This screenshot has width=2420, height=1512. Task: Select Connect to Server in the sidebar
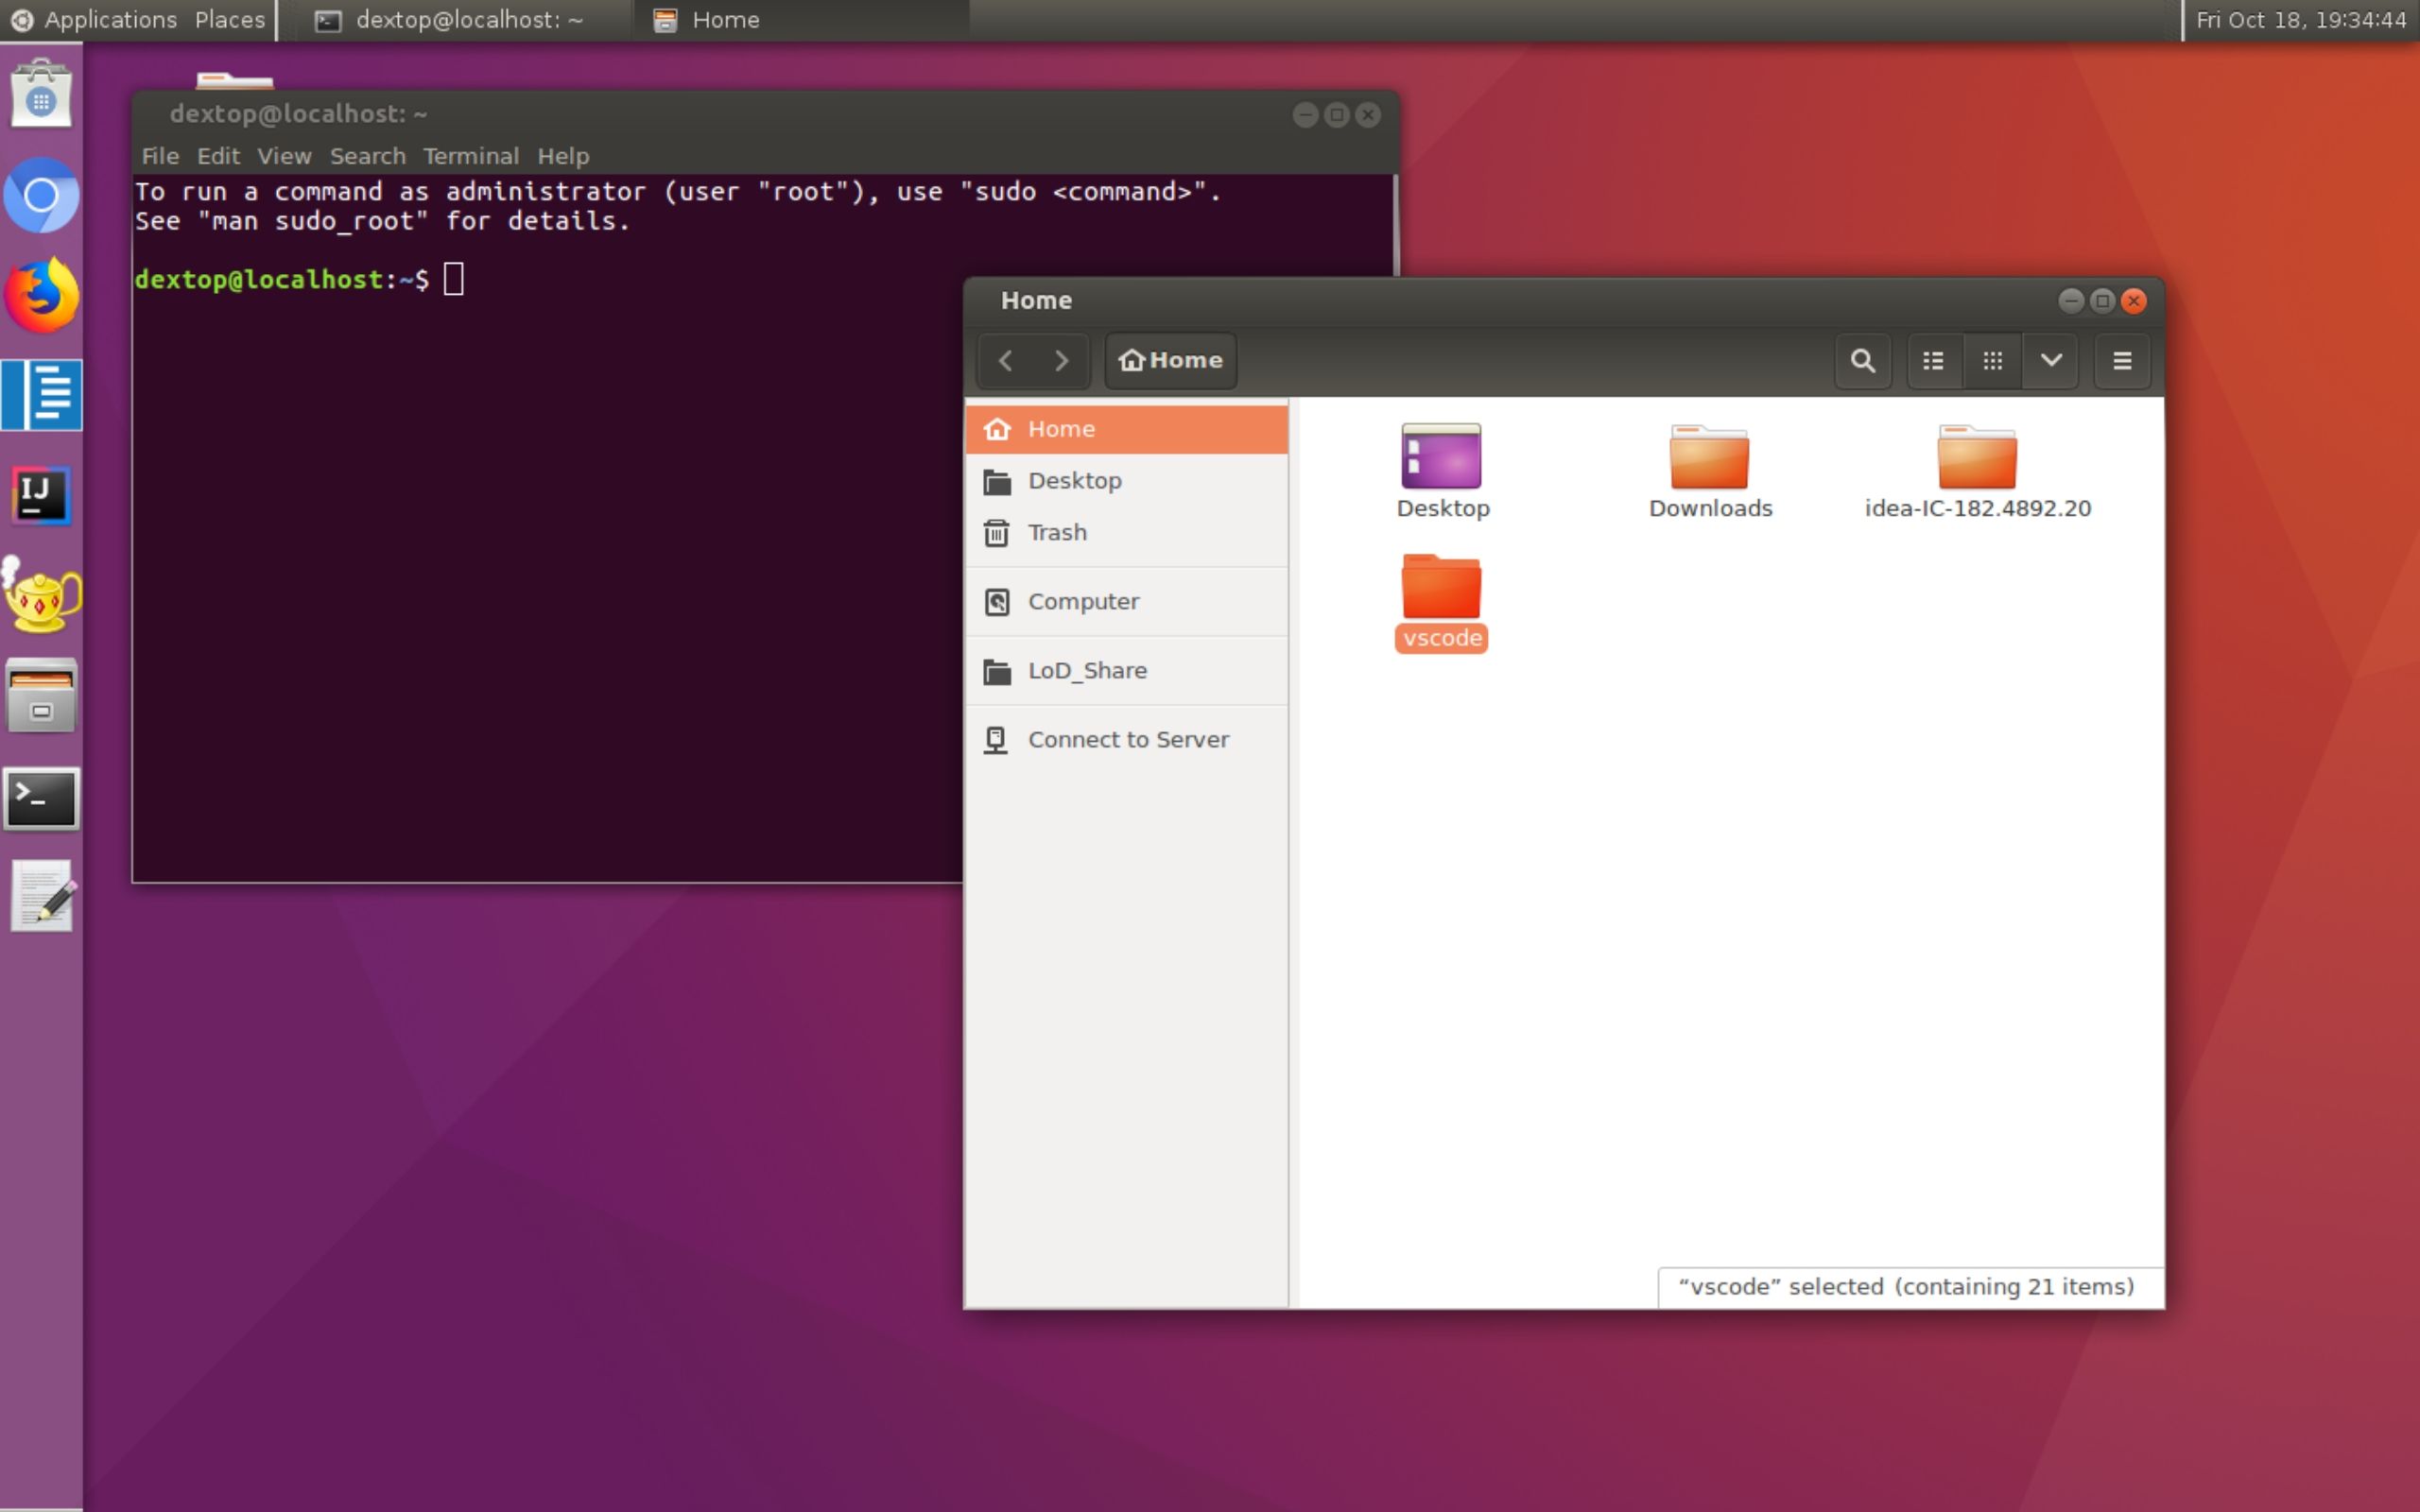(1128, 739)
